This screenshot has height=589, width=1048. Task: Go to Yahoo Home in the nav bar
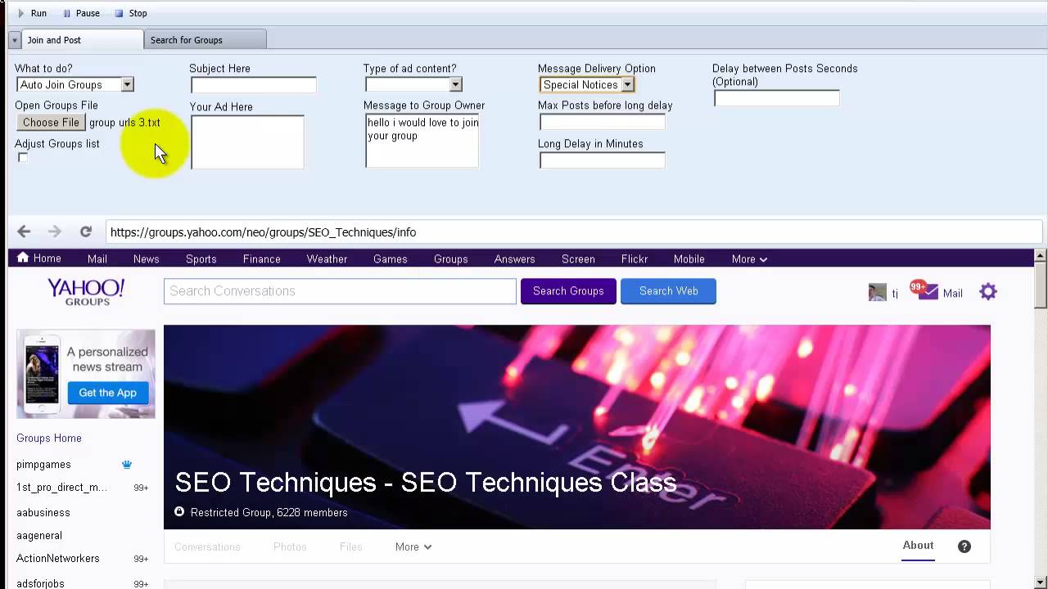(39, 259)
